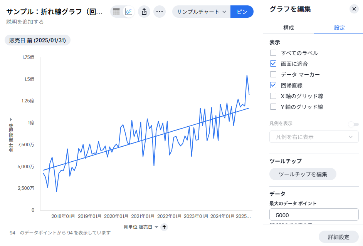363x246 pixels.
Task: Switch to table view icon
Action: click(x=116, y=12)
